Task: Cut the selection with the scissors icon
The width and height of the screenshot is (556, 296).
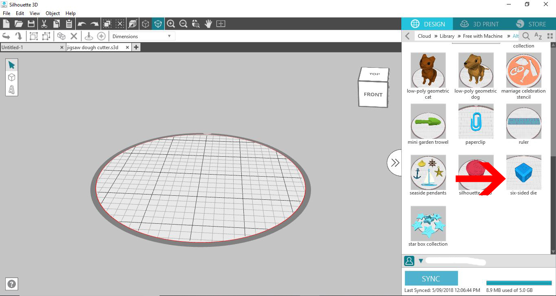Action: tap(44, 24)
